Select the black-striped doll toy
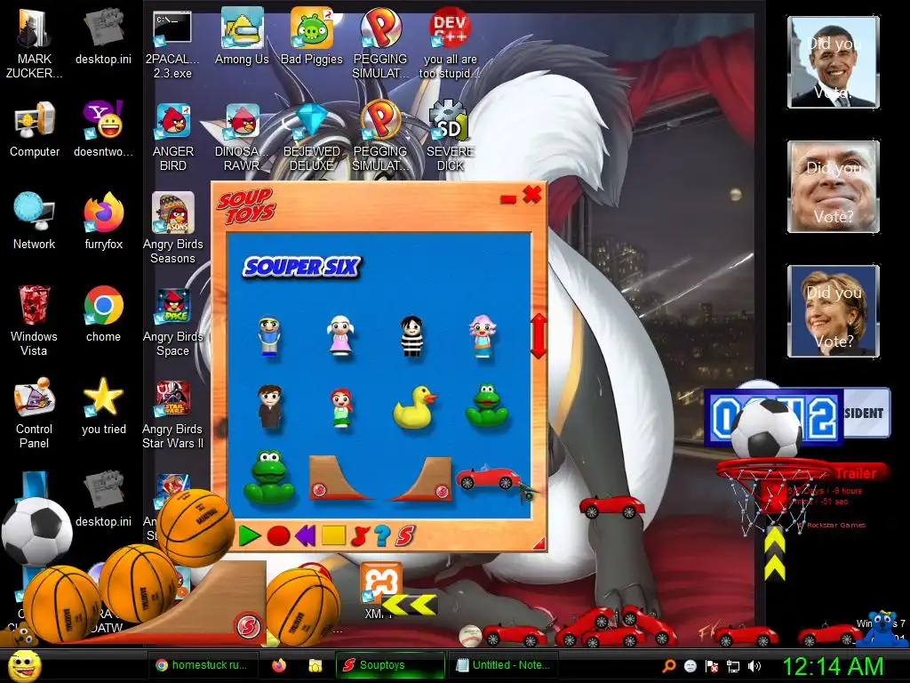The width and height of the screenshot is (910, 683). (x=412, y=337)
